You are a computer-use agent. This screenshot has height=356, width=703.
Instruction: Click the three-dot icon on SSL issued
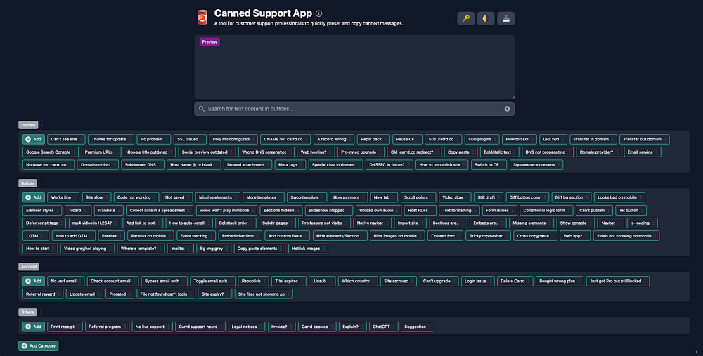click(x=202, y=139)
